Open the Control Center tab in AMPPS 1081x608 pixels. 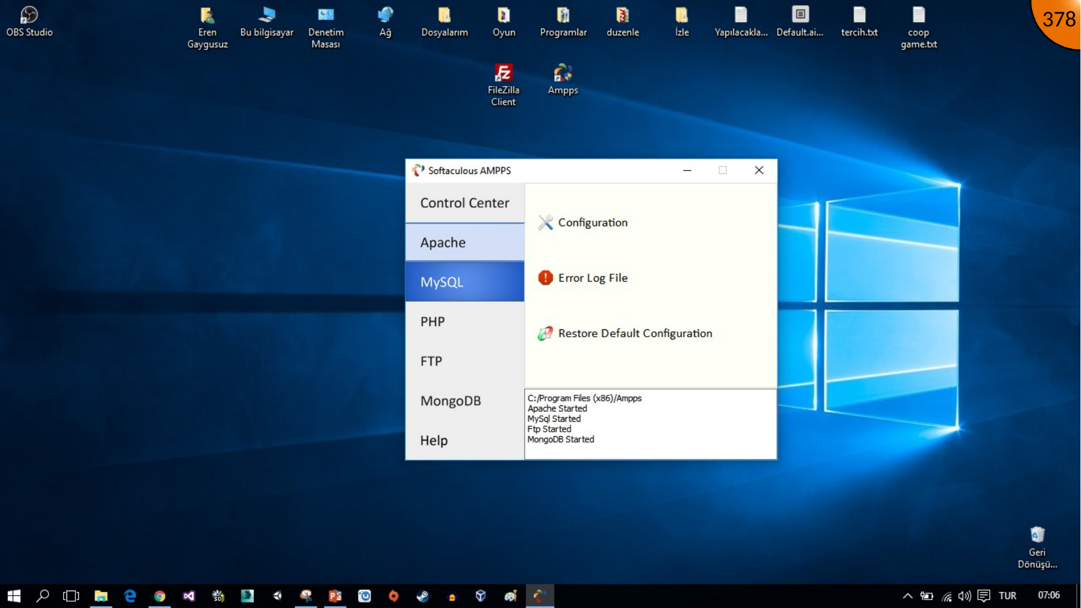click(465, 203)
